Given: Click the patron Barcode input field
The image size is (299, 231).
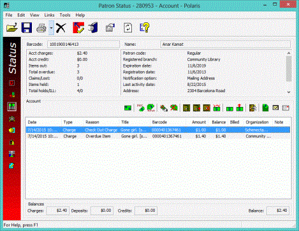Looking at the screenshot, I should (x=83, y=45).
